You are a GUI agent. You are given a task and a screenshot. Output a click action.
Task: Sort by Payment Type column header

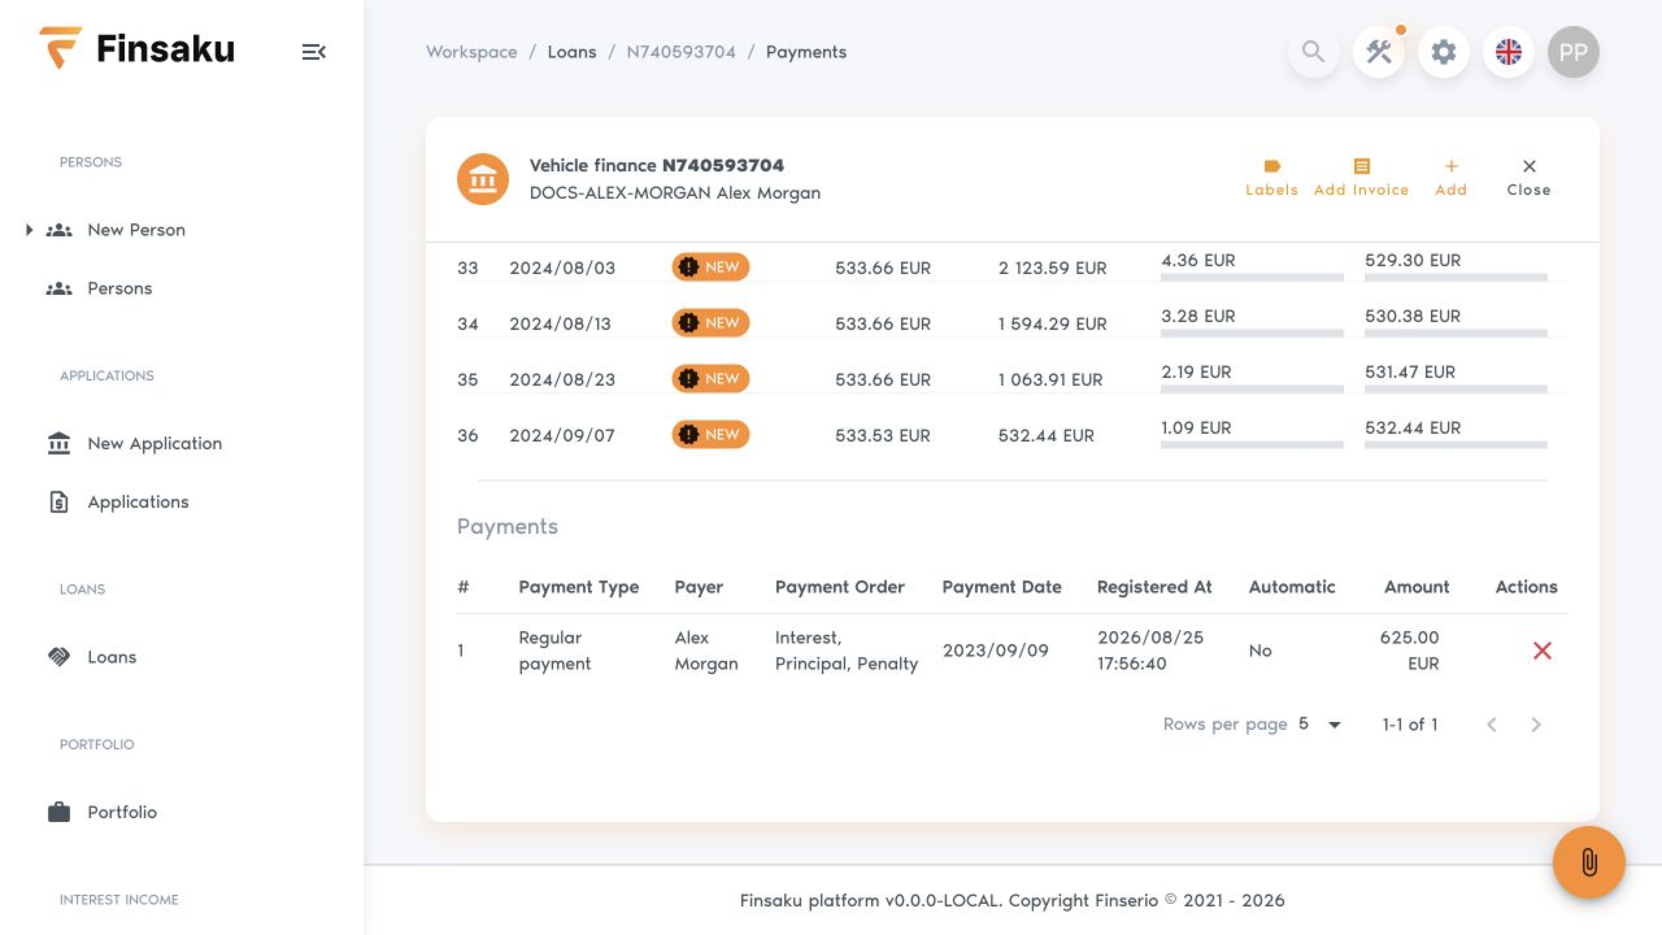(x=578, y=587)
